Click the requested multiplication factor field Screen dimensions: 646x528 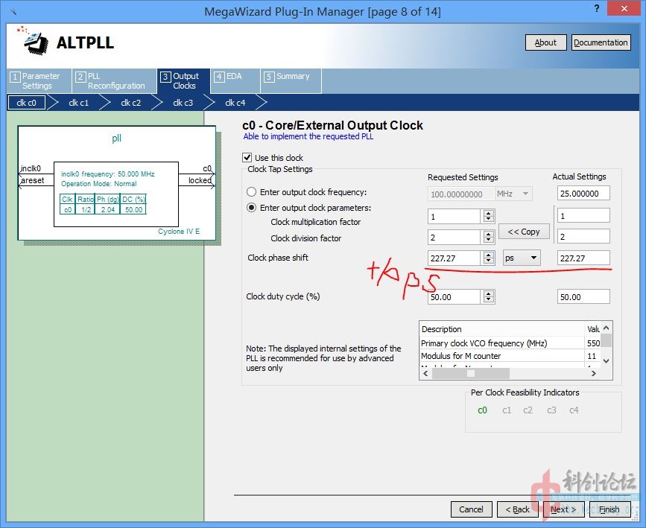pos(454,216)
